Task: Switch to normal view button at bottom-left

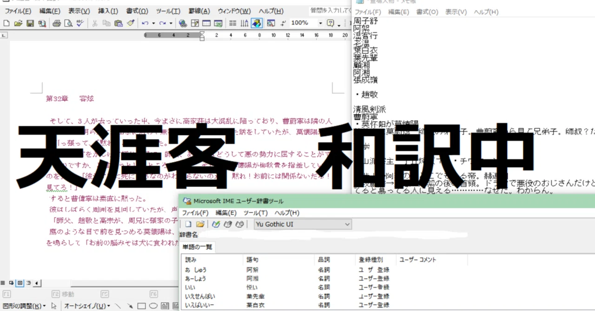Action: 3,283
